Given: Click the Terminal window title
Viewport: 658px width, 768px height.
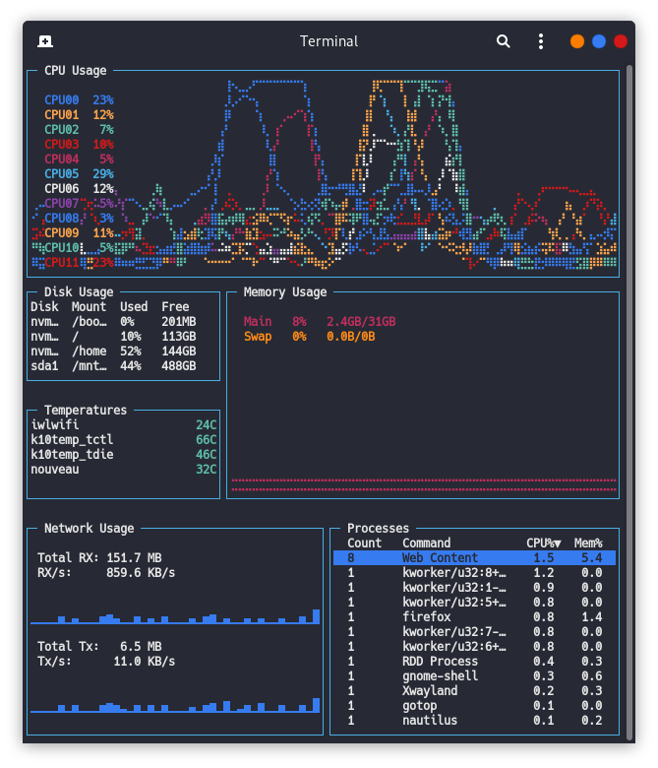Looking at the screenshot, I should tap(329, 41).
